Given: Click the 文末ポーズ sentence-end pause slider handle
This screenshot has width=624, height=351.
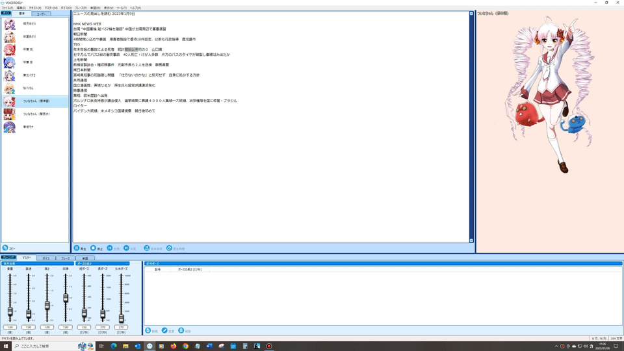Looking at the screenshot, I should click(x=121, y=318).
